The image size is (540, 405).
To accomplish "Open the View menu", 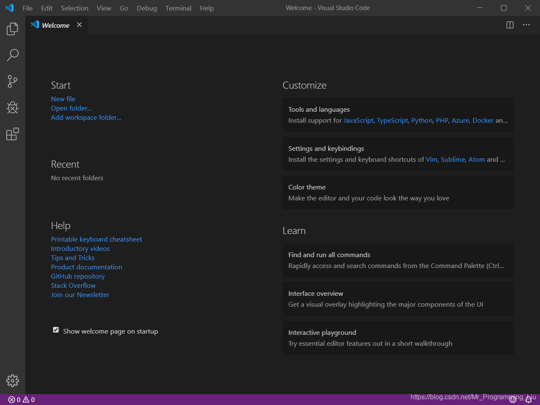I will point(104,8).
